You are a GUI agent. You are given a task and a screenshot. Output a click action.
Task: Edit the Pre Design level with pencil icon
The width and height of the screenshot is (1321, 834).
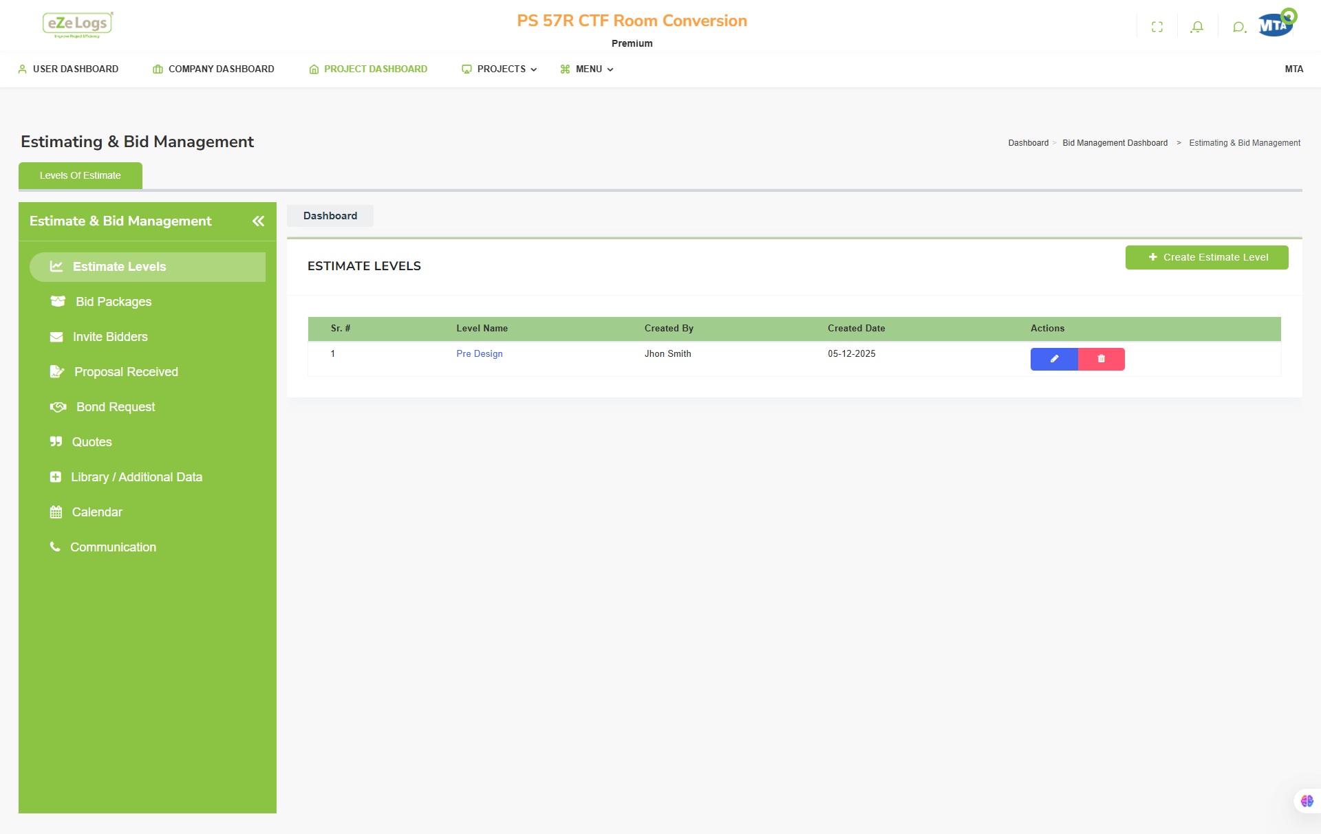click(1054, 359)
